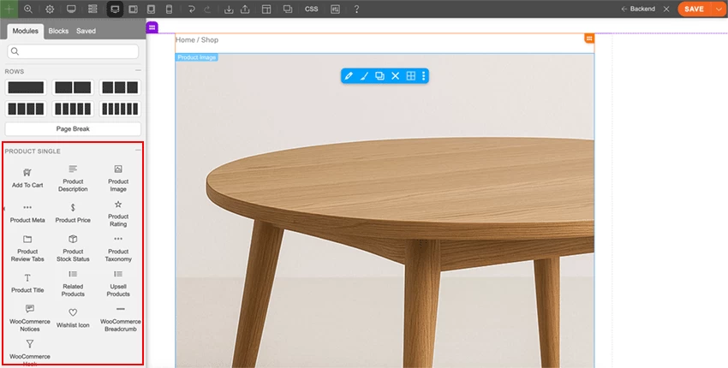Click the purple row handle icon
Image resolution: width=728 pixels, height=368 pixels.
pos(152,27)
